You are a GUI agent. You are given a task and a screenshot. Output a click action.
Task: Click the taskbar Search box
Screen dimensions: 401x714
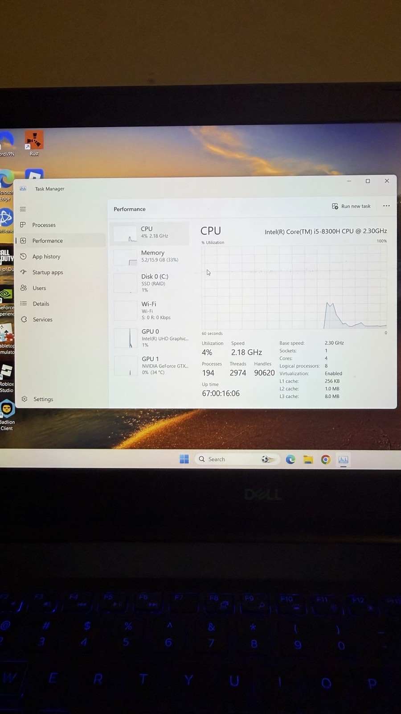click(x=237, y=459)
